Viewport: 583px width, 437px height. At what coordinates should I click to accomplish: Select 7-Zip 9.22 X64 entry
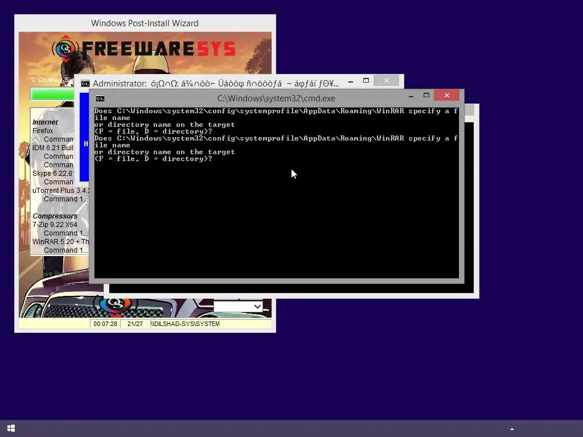pos(55,225)
